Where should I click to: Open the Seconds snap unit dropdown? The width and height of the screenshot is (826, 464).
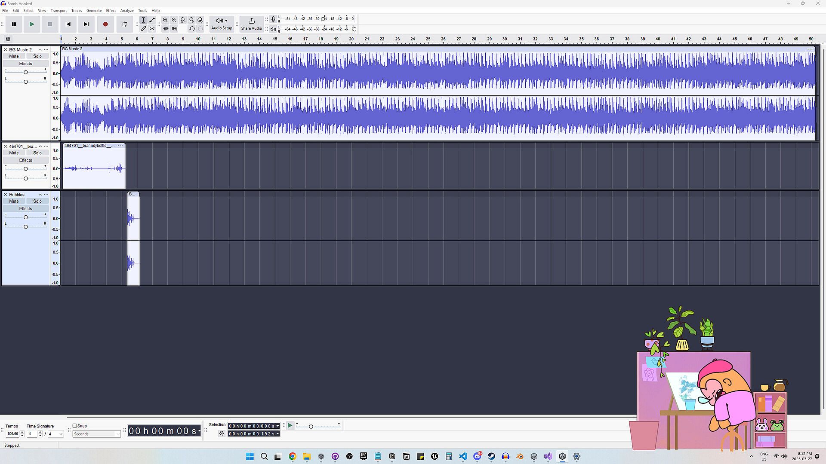click(x=97, y=434)
